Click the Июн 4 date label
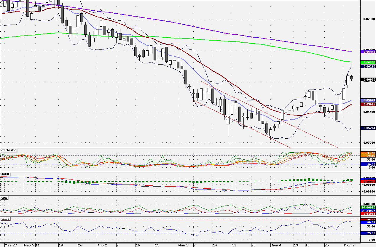The height and width of the screenshot is (247, 376). coord(276,245)
